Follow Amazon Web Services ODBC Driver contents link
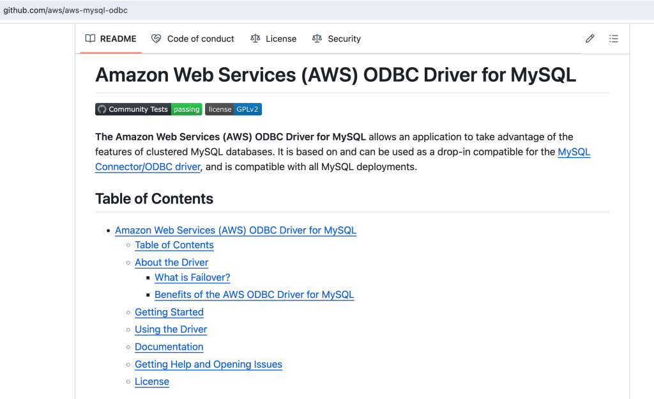Screen dimensions: 654x399 [x=236, y=230]
